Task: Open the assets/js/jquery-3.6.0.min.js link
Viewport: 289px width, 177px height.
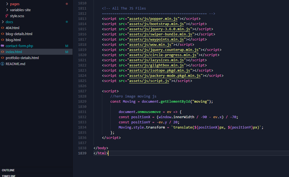Action: tap(159, 29)
